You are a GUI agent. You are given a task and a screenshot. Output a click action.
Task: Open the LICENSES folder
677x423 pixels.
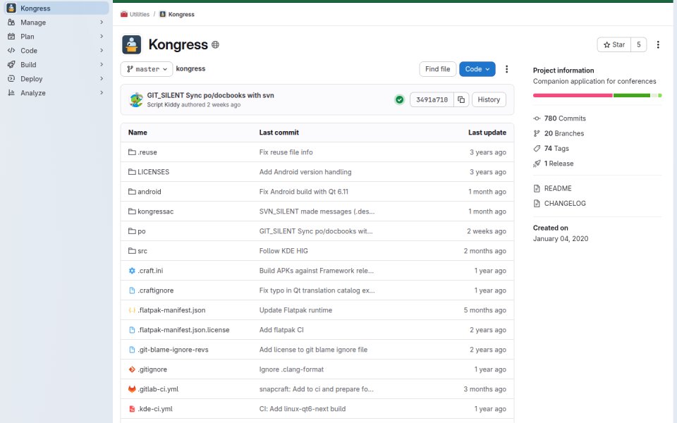click(153, 172)
